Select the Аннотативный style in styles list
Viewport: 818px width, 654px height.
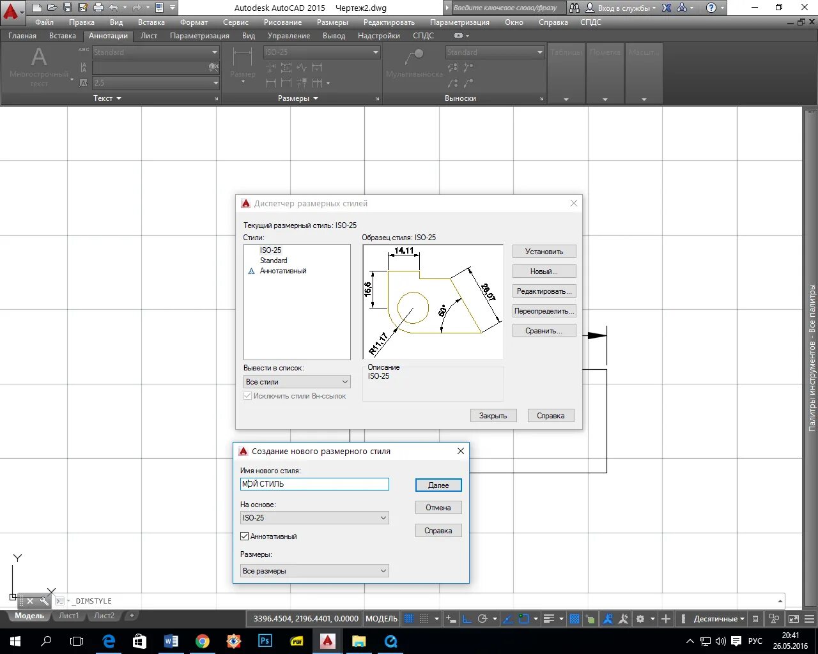(x=283, y=271)
